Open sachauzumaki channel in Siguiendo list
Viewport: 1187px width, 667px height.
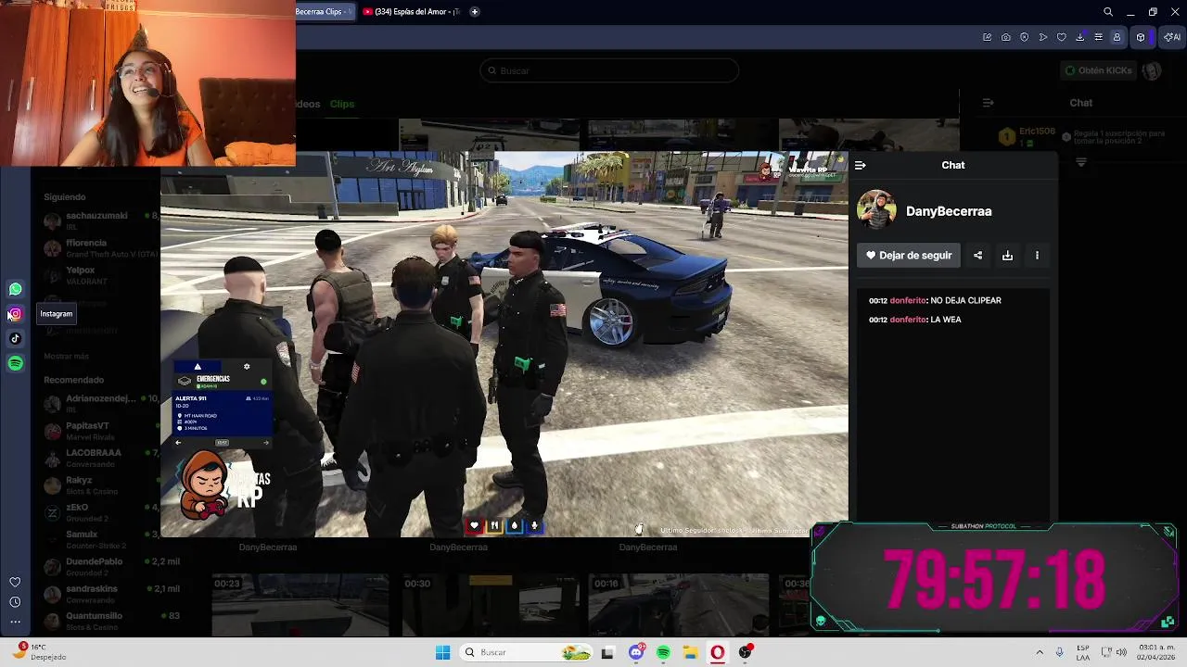coord(96,220)
